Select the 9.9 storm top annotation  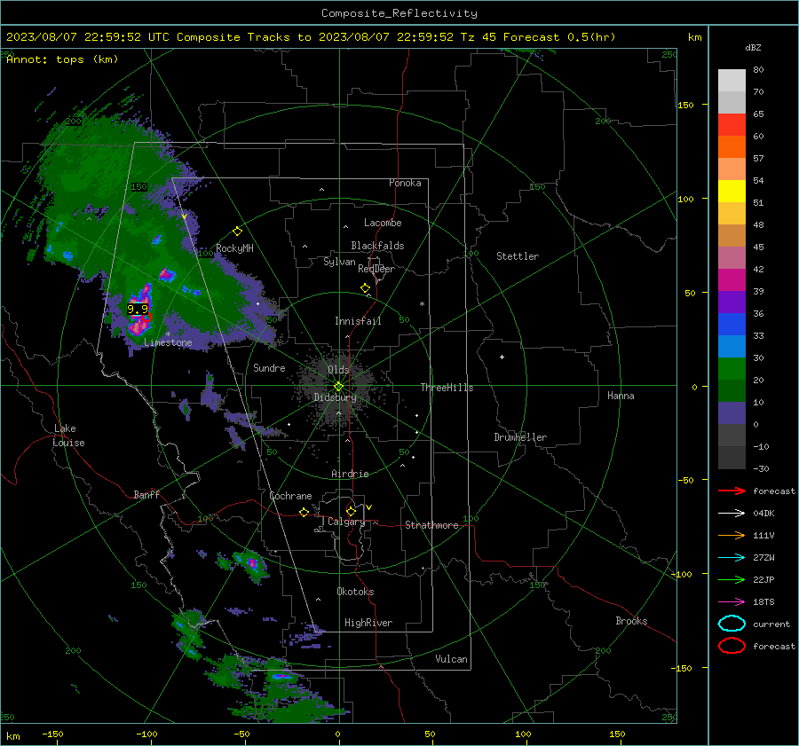pos(137,309)
